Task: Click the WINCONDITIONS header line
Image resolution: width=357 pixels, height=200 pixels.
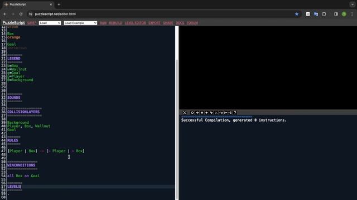Action: [21, 166]
